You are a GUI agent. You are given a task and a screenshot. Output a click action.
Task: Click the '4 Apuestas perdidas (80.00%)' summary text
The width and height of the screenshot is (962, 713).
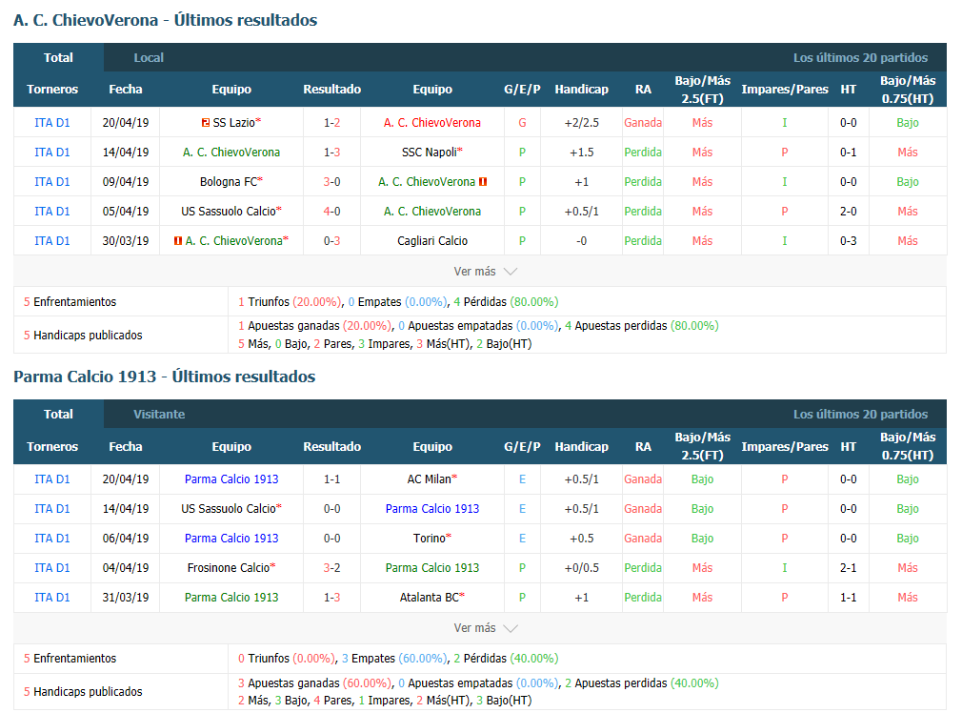[642, 326]
